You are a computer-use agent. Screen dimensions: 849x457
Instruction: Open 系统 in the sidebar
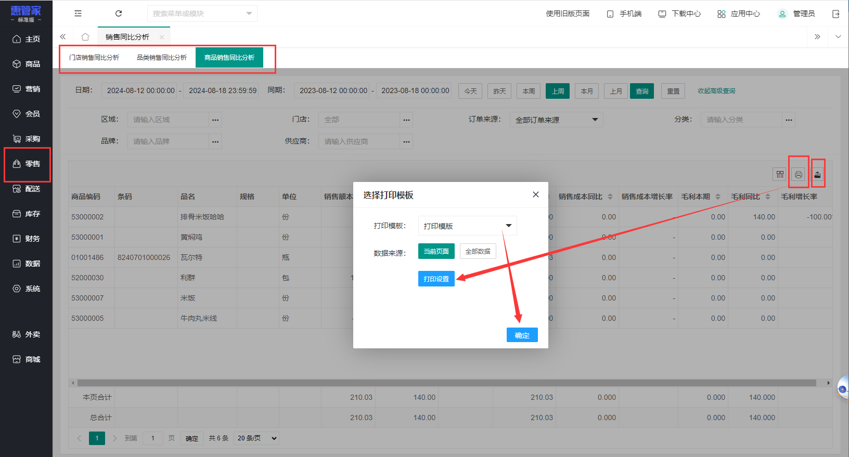[26, 289]
